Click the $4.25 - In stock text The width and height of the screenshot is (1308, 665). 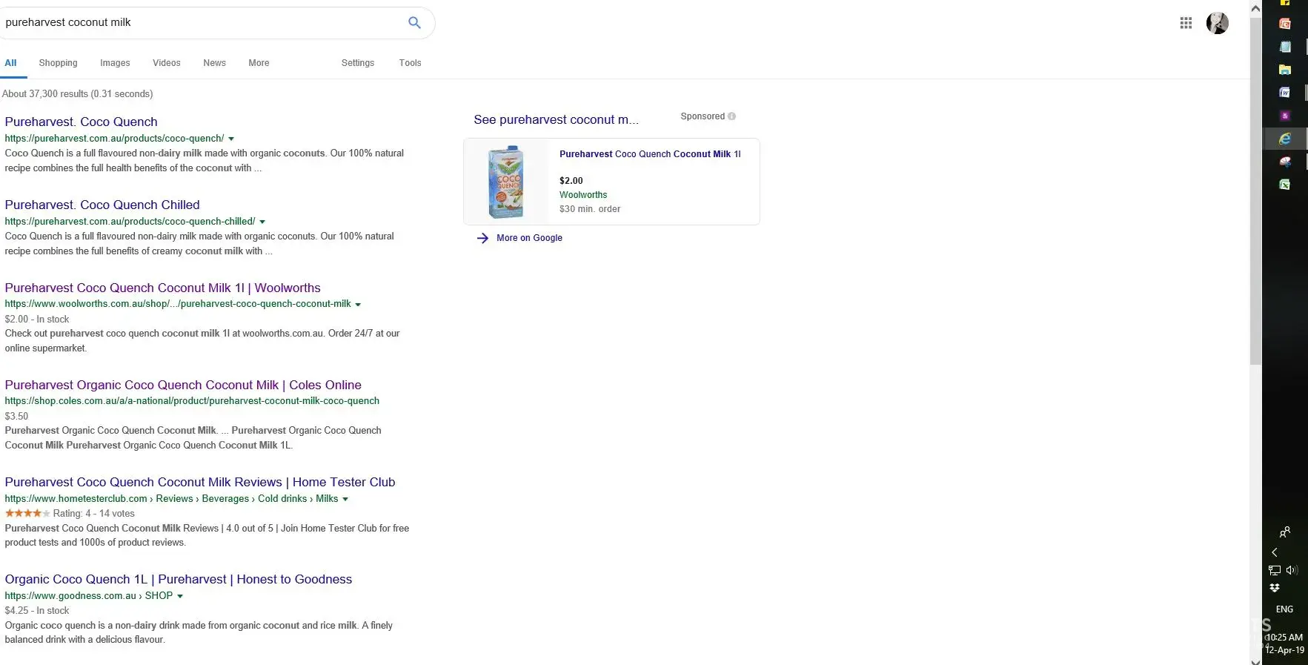click(x=37, y=611)
